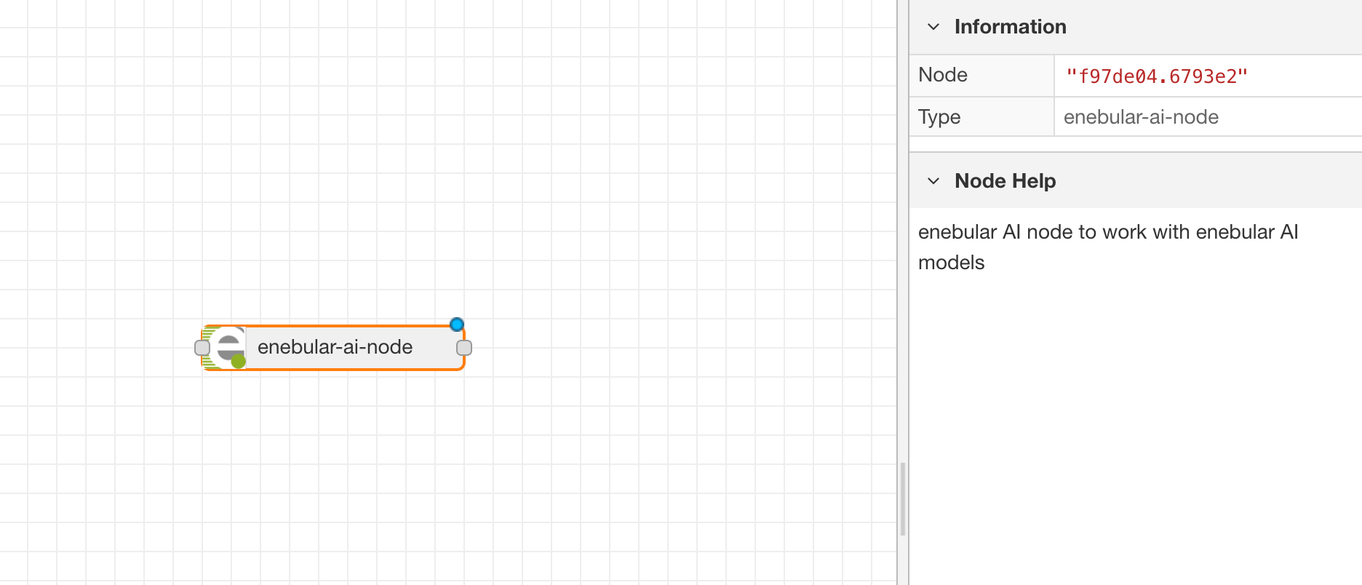Click the enebular AI node help description text
This screenshot has height=585, width=1362.
click(x=1108, y=247)
